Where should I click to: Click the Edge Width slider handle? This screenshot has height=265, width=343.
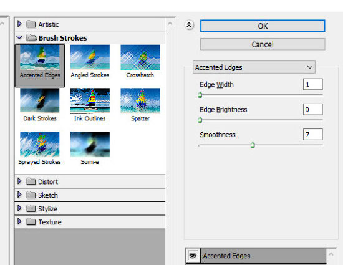(200, 95)
